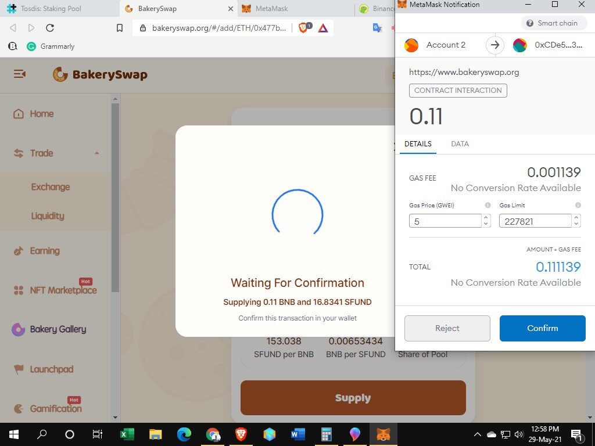The height and width of the screenshot is (446, 595).
Task: Open Task View on taskbar
Action: click(98, 434)
